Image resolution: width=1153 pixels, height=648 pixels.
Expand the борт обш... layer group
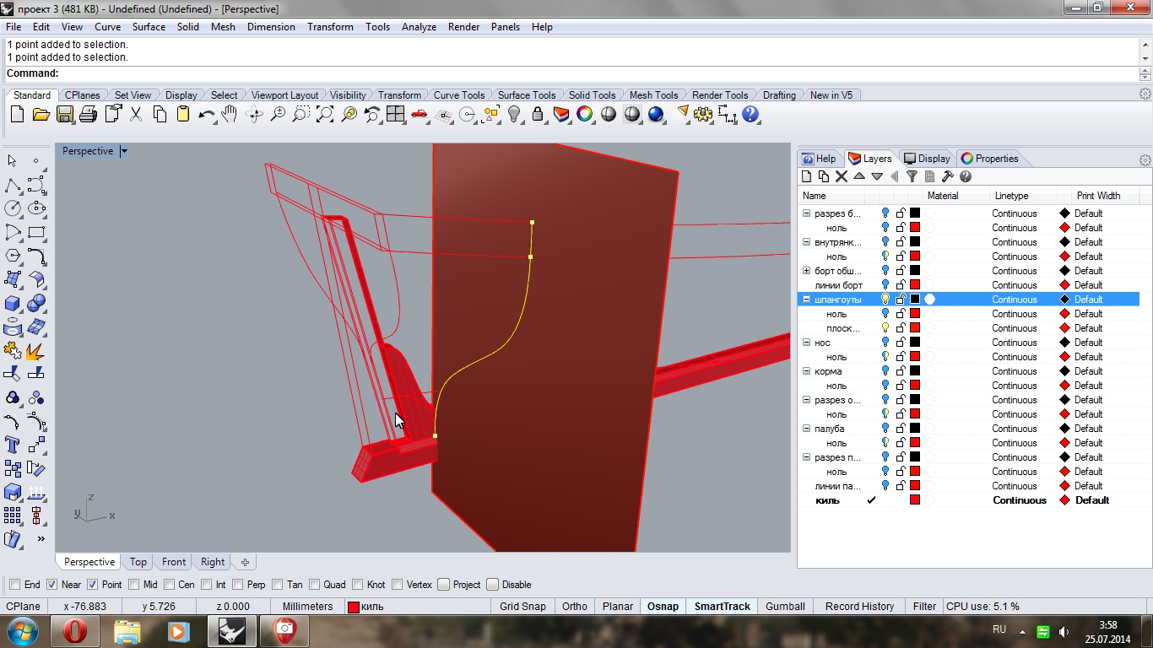pyautogui.click(x=806, y=271)
